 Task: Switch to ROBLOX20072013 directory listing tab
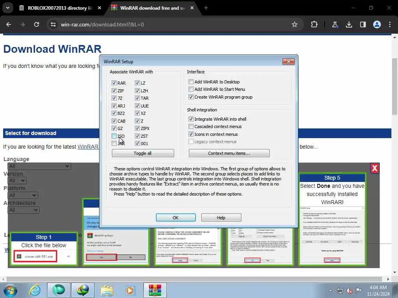pyautogui.click(x=60, y=8)
